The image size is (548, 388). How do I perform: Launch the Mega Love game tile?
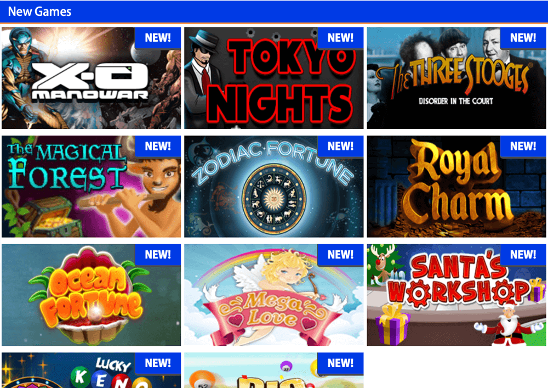click(273, 295)
